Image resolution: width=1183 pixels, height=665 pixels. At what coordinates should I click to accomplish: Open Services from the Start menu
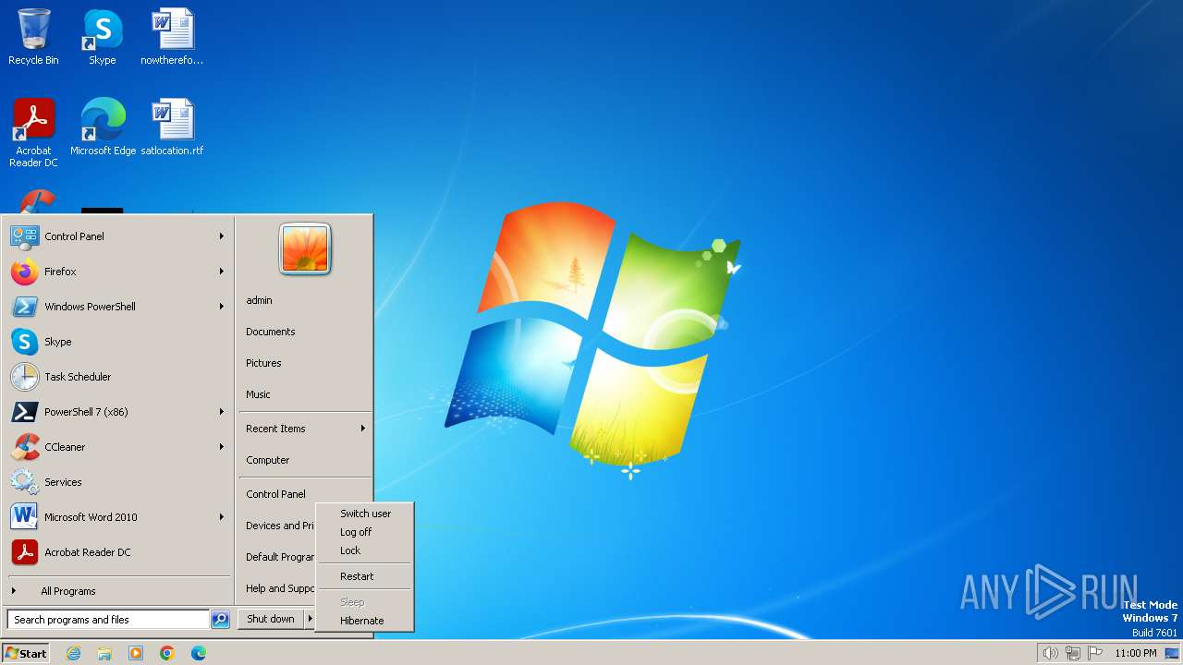tap(118, 482)
